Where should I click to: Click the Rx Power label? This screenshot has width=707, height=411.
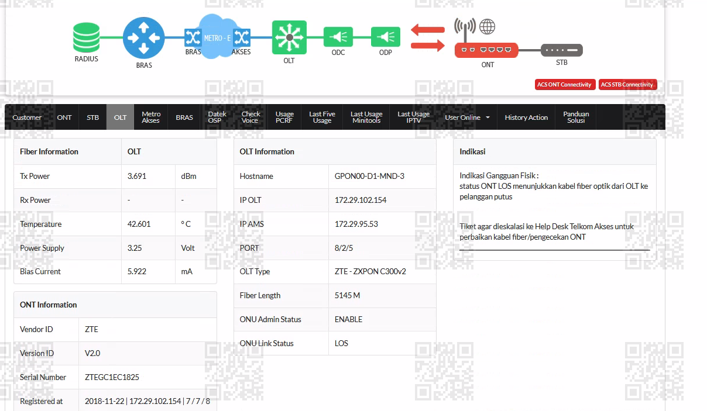[36, 200]
